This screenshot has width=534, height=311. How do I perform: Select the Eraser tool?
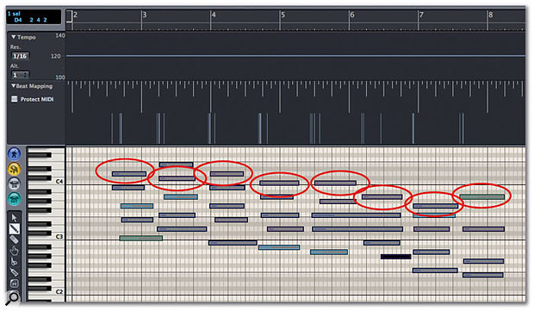(x=14, y=239)
